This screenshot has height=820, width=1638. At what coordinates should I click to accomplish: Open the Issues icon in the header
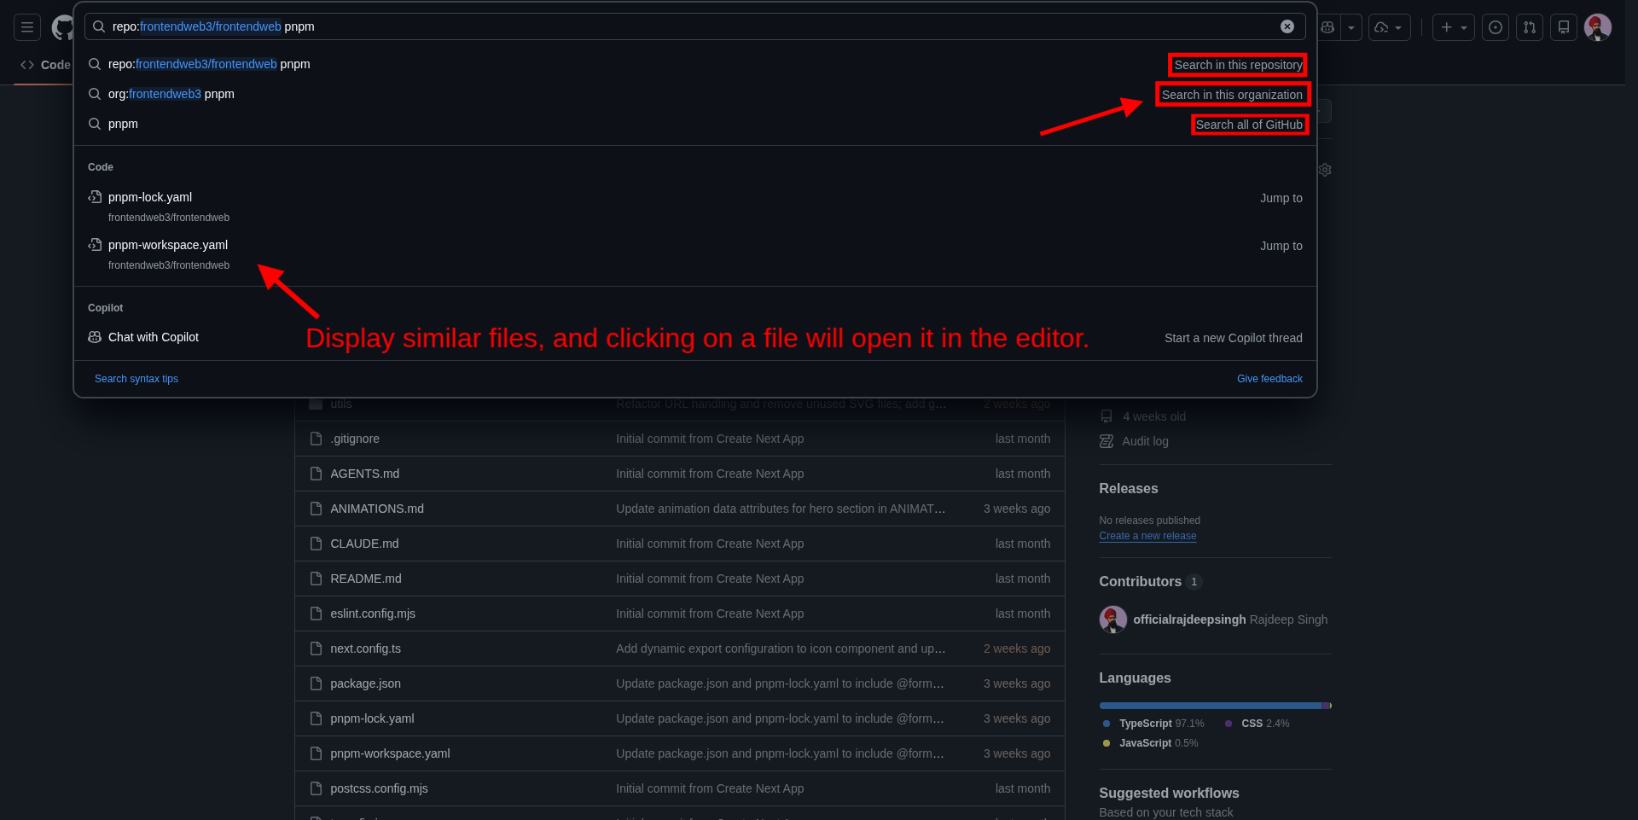1496,27
